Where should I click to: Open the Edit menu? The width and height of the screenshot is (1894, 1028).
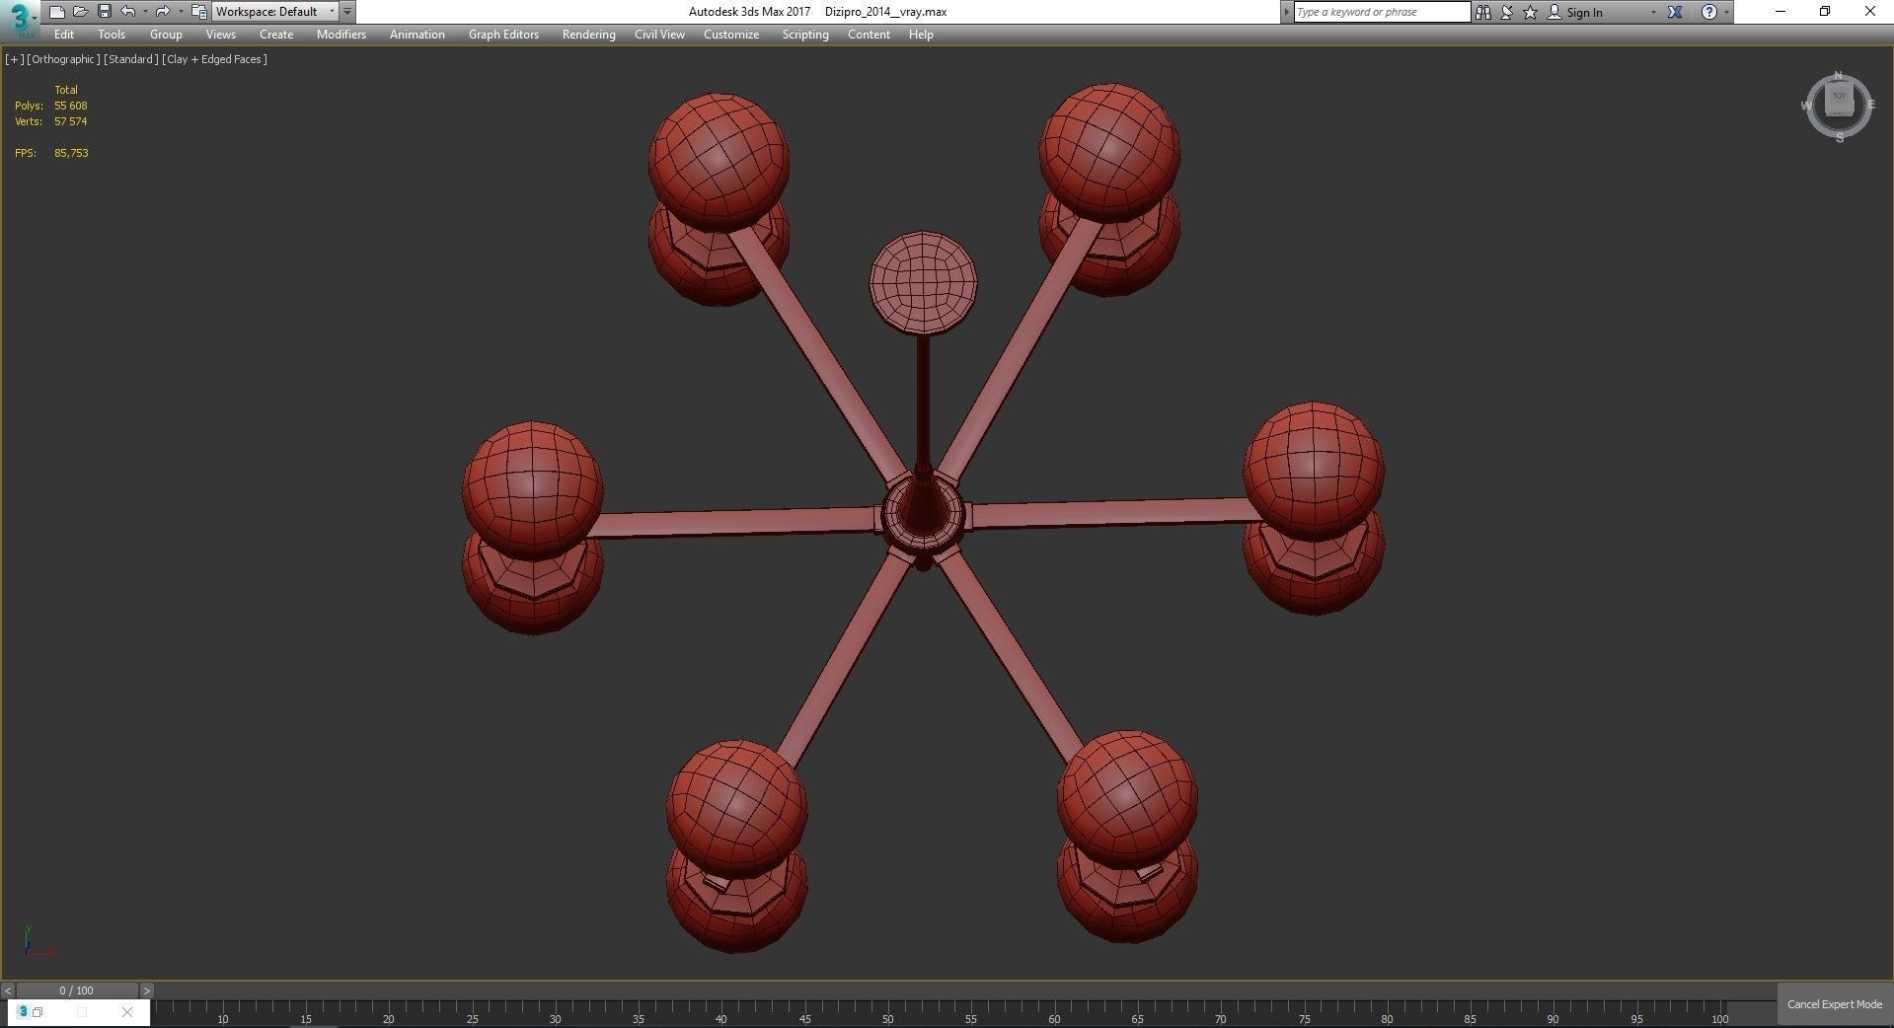pyautogui.click(x=64, y=35)
